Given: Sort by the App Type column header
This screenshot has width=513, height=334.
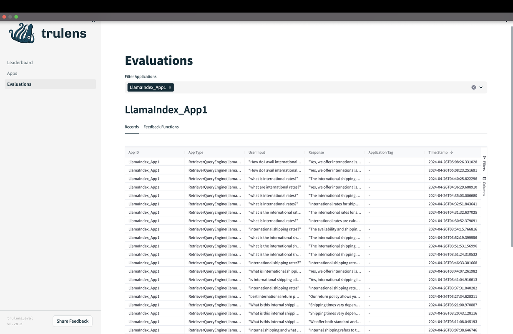Looking at the screenshot, I should (196, 152).
